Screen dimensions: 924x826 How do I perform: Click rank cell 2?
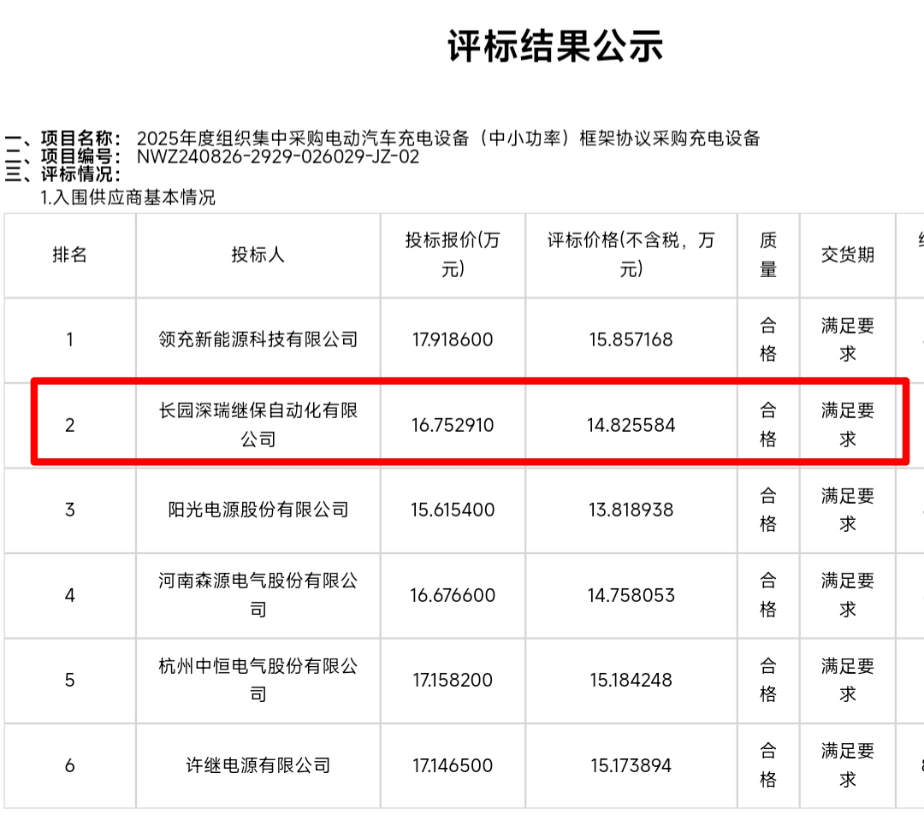[x=69, y=425]
